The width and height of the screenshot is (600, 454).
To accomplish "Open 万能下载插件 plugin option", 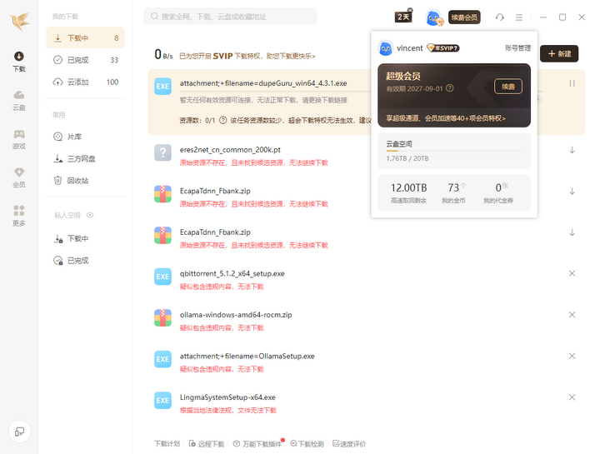I will tap(257, 444).
